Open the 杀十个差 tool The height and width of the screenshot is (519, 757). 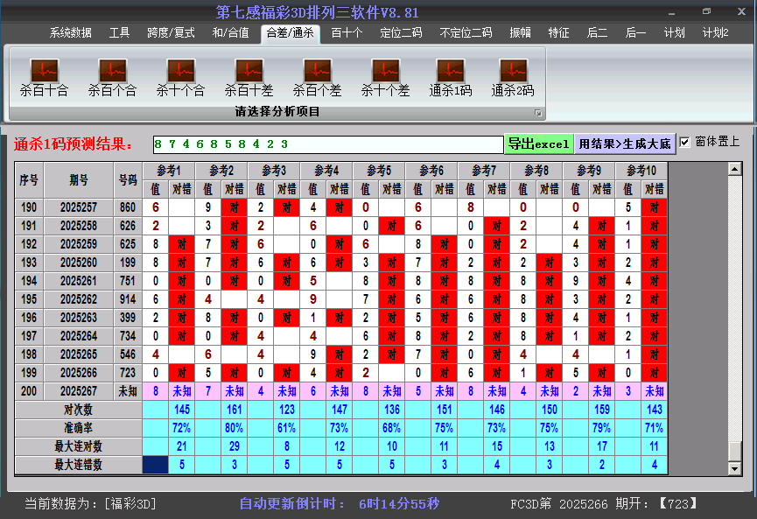pos(384,74)
